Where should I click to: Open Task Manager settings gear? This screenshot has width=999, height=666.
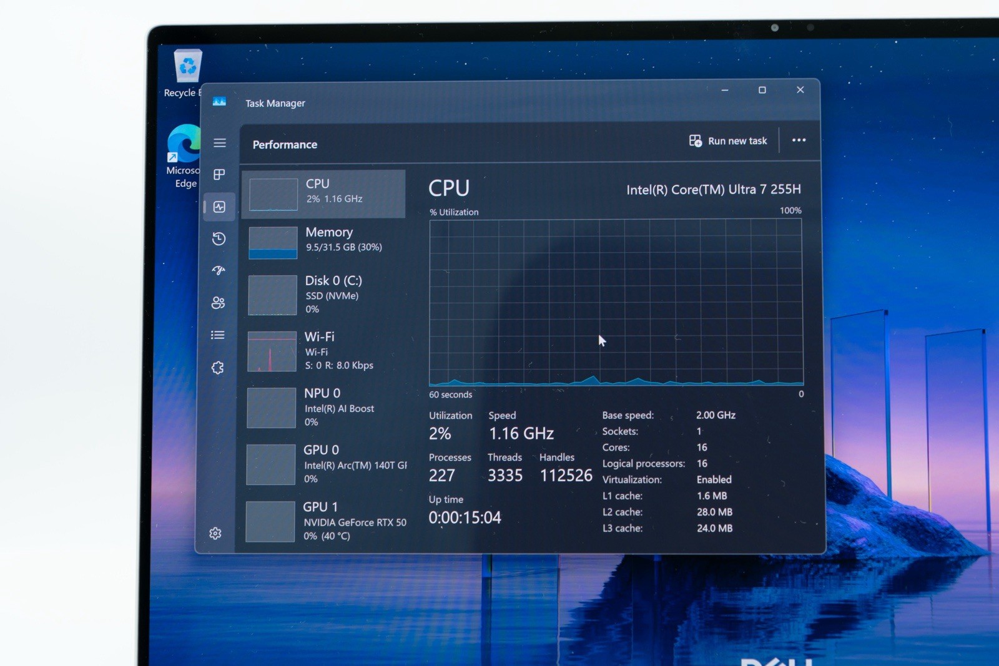pyautogui.click(x=215, y=534)
